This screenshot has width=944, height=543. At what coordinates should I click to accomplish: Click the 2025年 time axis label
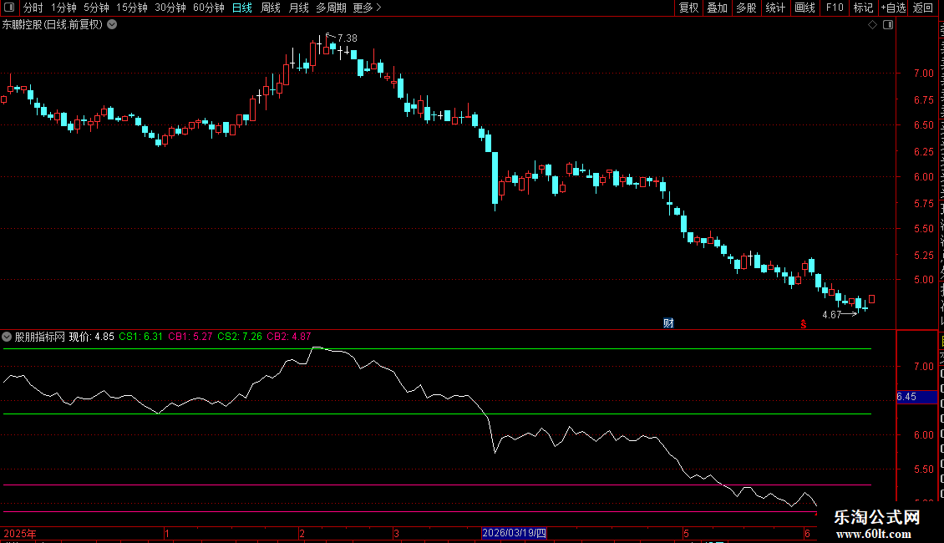20,533
